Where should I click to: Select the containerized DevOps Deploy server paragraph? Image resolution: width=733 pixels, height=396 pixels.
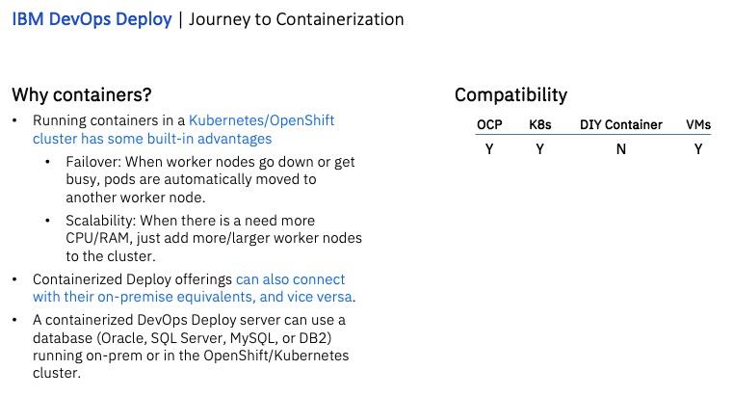(191, 347)
